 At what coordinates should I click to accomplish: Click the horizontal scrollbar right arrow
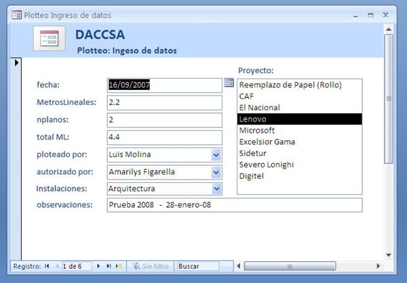pyautogui.click(x=379, y=266)
